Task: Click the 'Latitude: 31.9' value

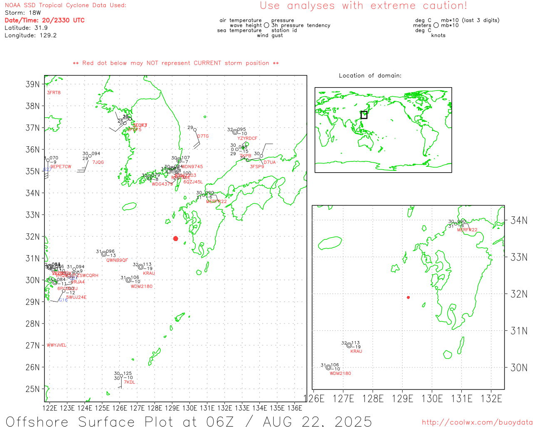Action: point(26,28)
